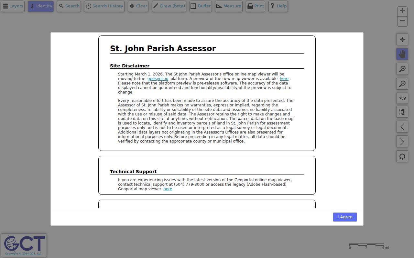Click the 'Site Disclaimer' heading

point(130,66)
